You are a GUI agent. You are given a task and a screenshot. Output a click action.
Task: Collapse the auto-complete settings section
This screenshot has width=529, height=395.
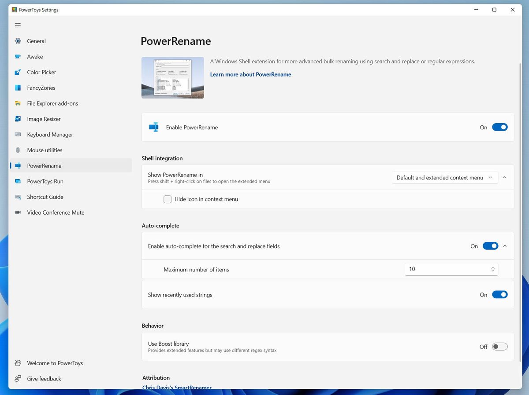pyautogui.click(x=505, y=246)
